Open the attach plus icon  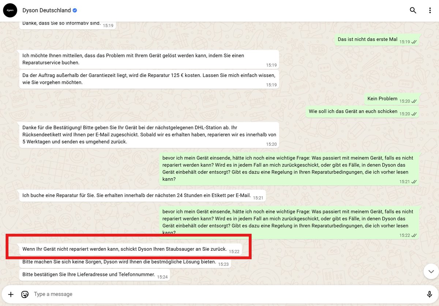[x=11, y=294]
